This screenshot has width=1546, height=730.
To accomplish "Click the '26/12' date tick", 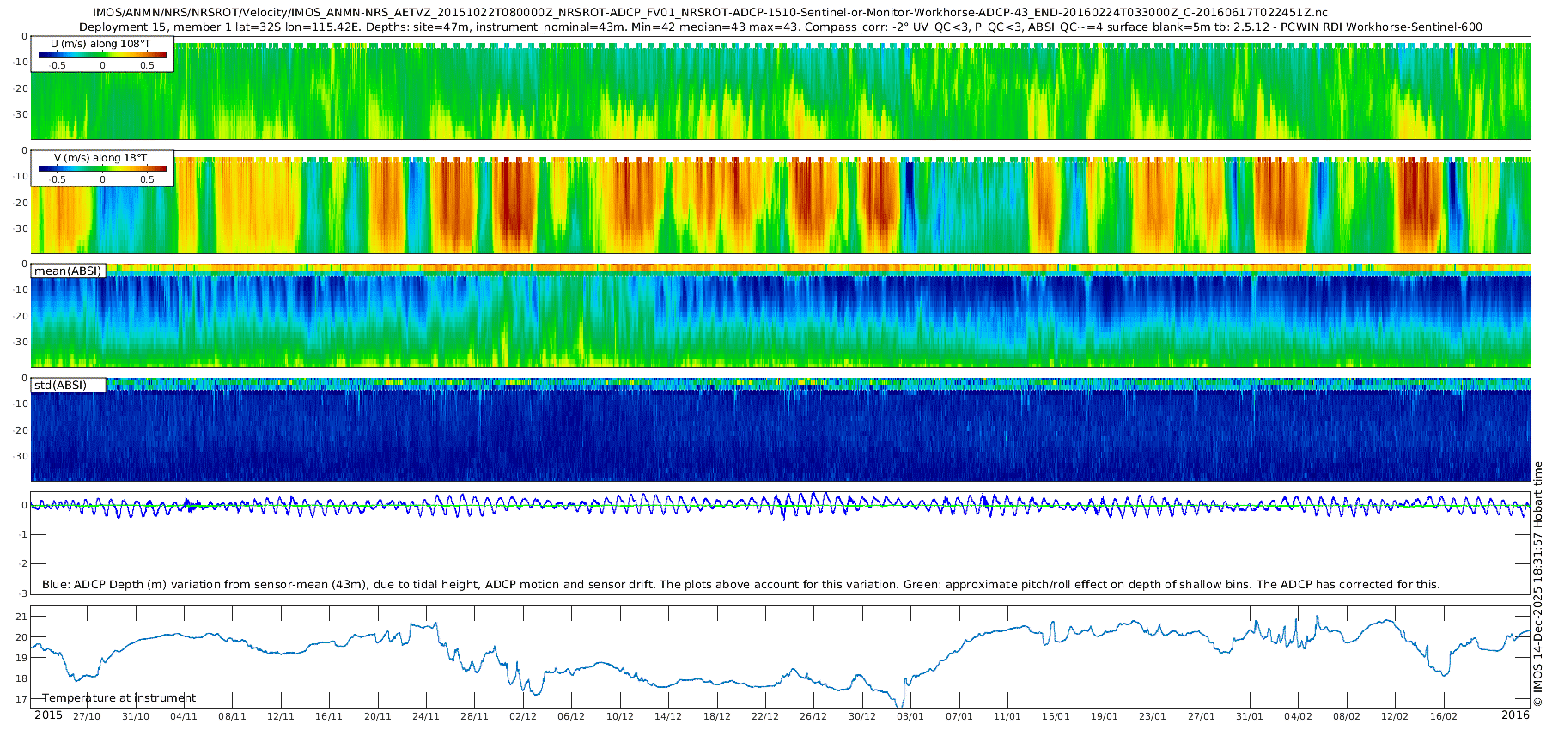I will [813, 717].
